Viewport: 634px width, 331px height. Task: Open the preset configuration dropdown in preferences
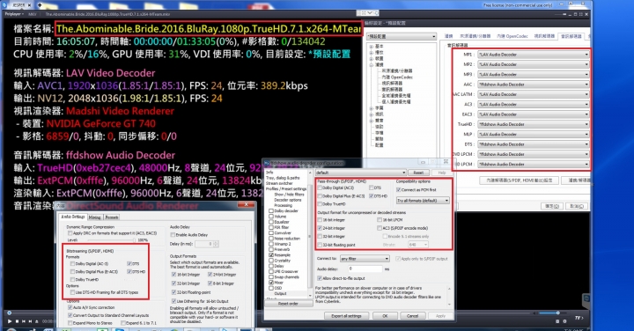click(x=402, y=36)
